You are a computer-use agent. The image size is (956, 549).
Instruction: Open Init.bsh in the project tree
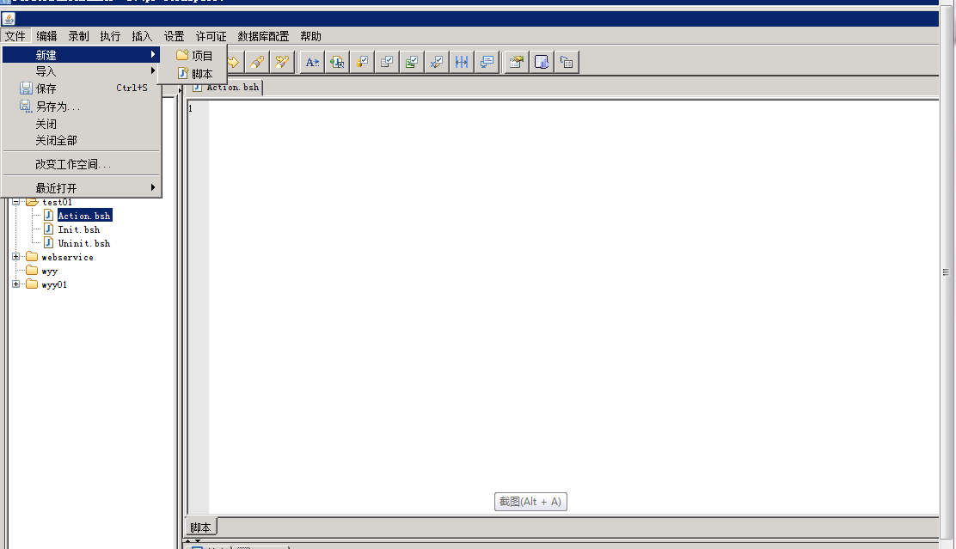(x=78, y=229)
